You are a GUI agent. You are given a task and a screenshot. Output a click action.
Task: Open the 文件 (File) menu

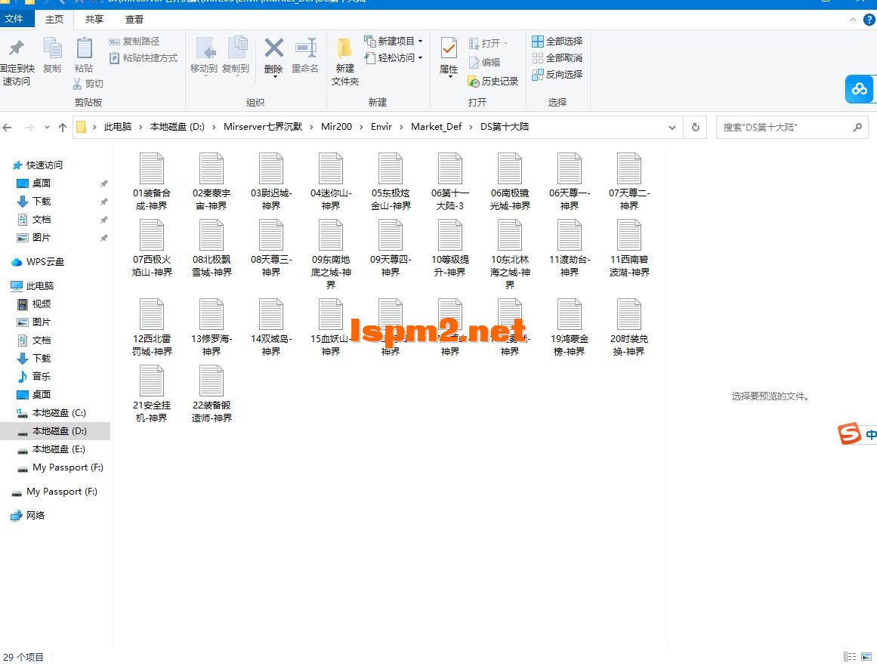(17, 19)
